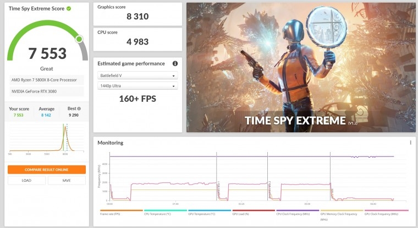Click the CPU score value 4 983
This screenshot has width=418, height=228.
coord(137,42)
